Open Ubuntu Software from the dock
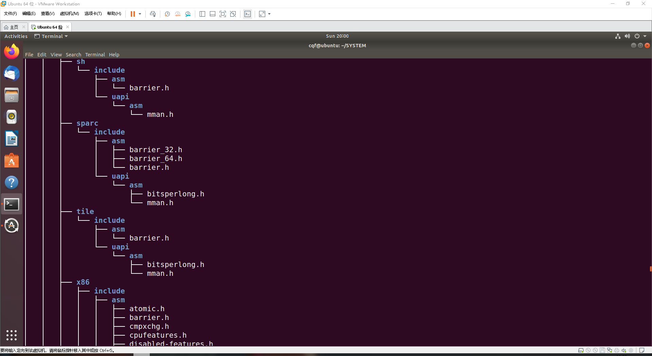The width and height of the screenshot is (652, 356). [11, 160]
